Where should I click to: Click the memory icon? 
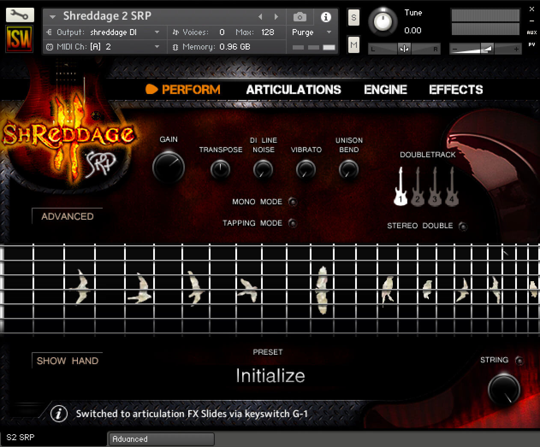tap(175, 47)
